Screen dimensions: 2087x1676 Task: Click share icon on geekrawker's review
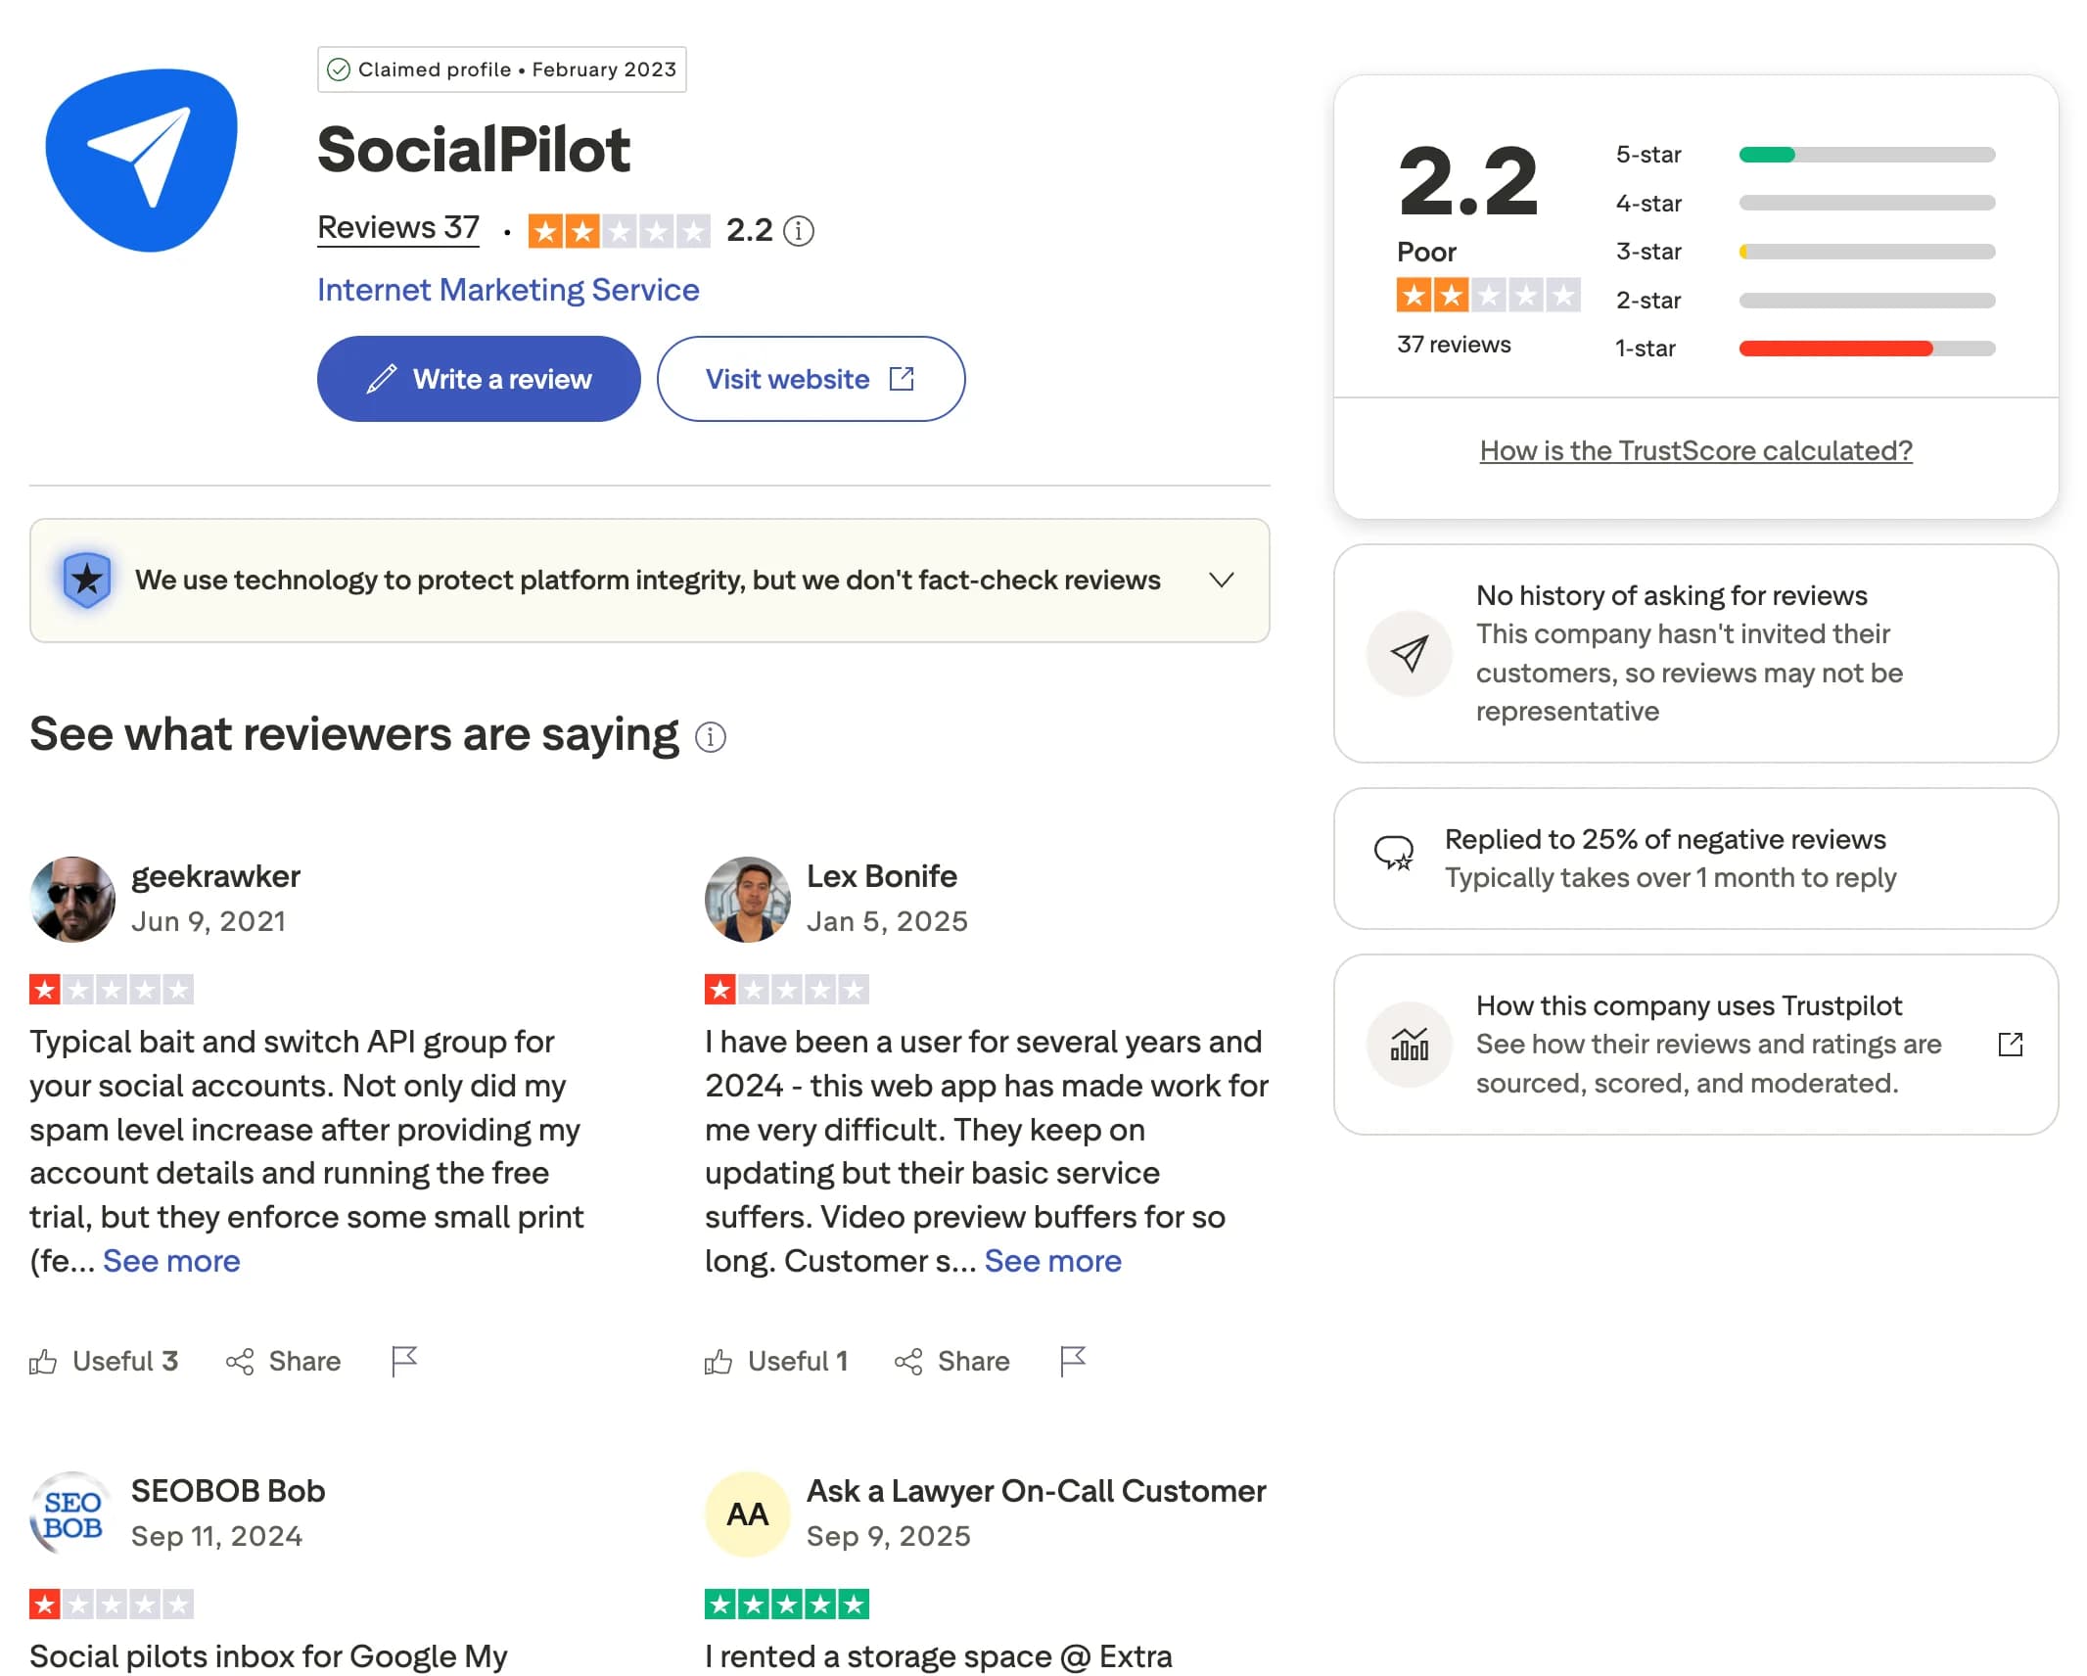pyautogui.click(x=240, y=1362)
